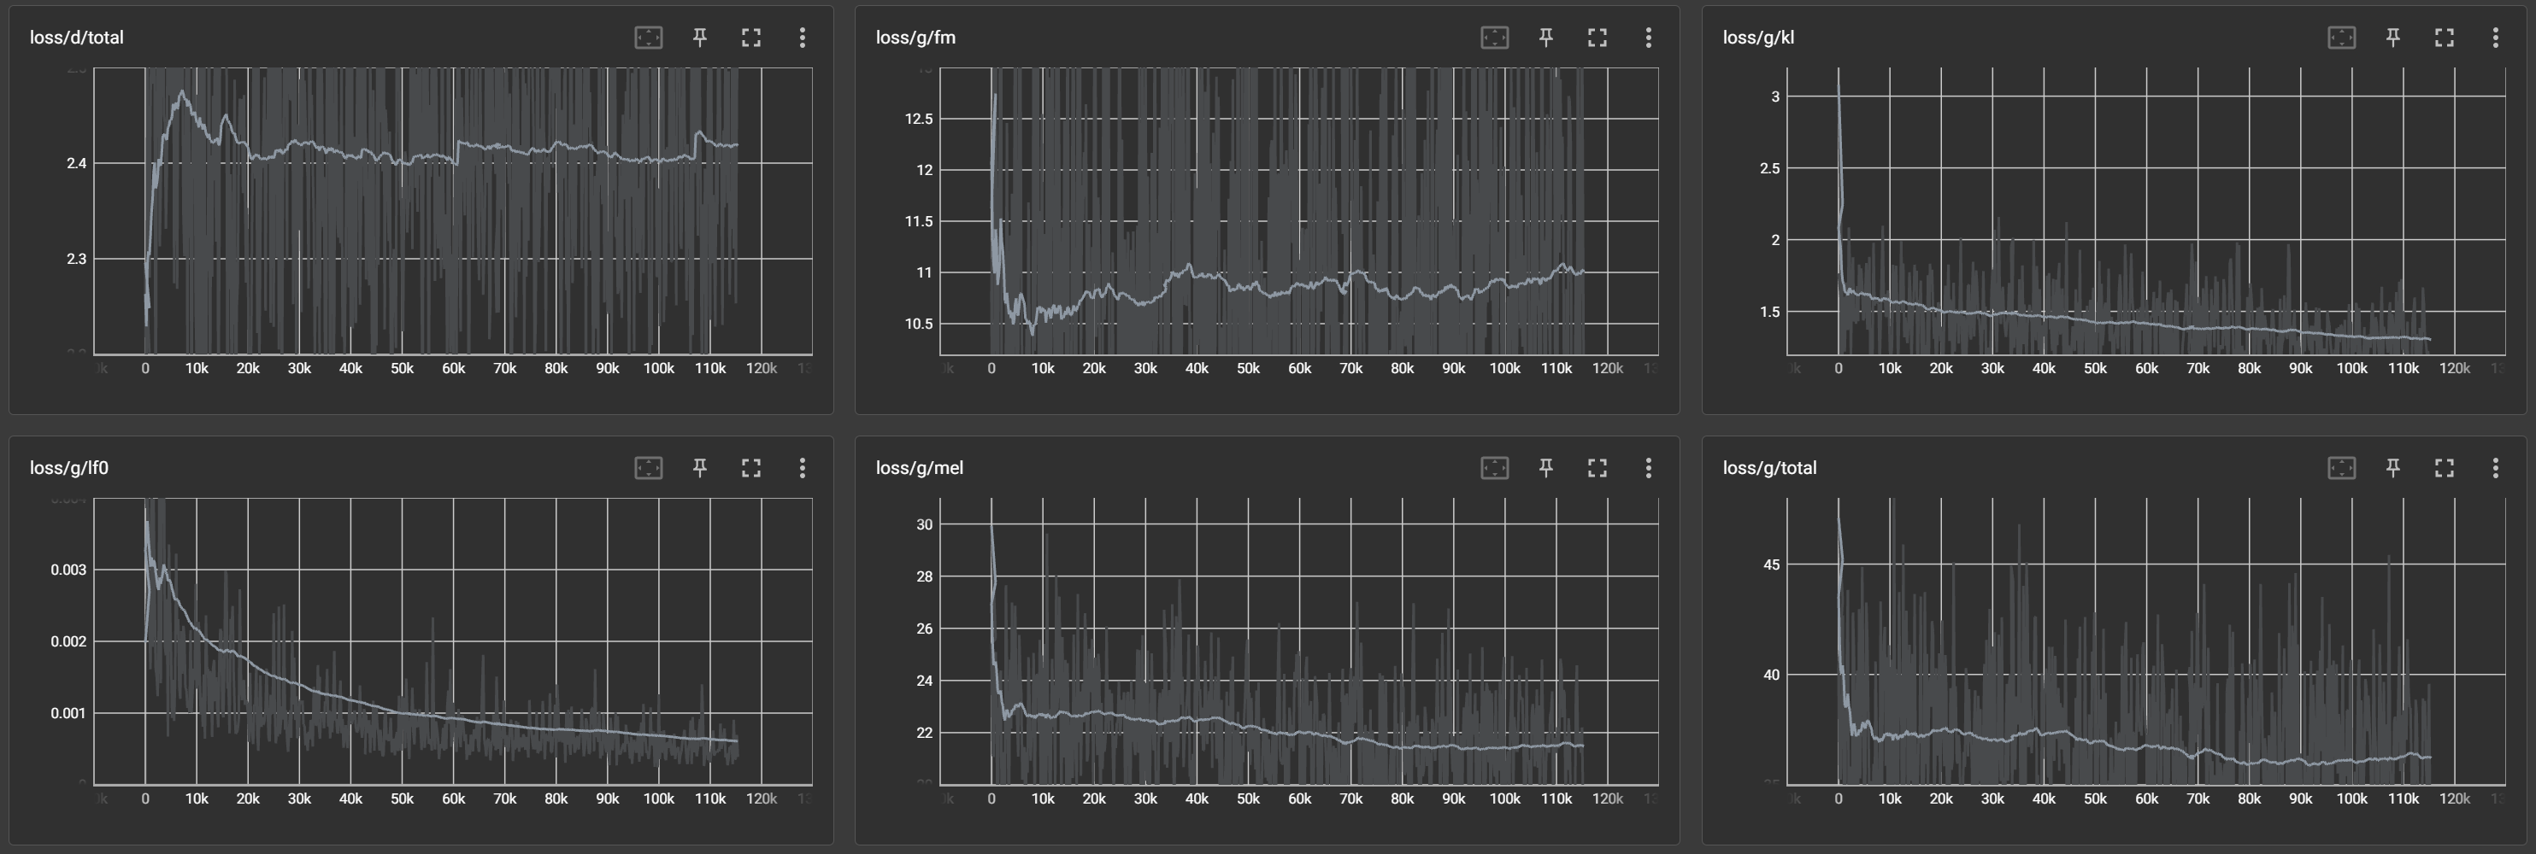Toggle full size for loss/g/mel chart

pos(1597,468)
